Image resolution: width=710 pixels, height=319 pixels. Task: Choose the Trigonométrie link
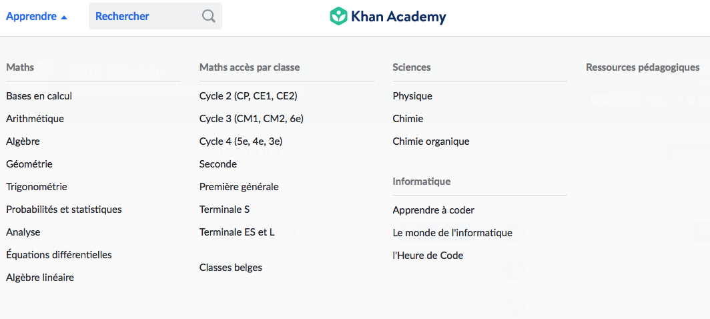tap(37, 187)
